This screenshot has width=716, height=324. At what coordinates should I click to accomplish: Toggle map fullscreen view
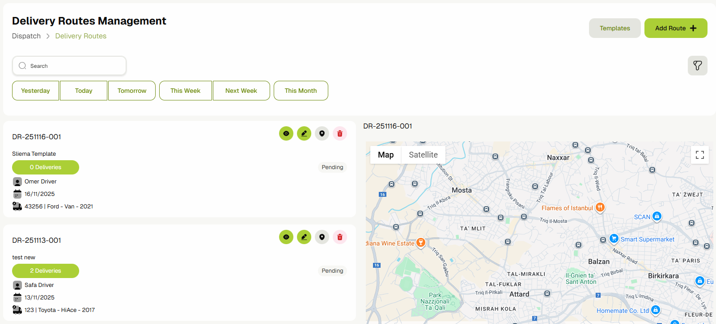tap(699, 155)
